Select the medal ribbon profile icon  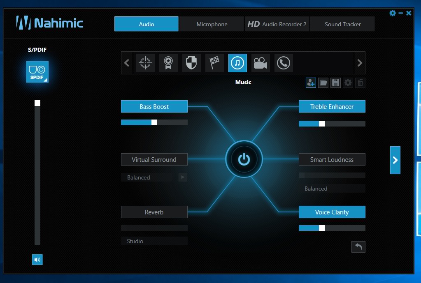pyautogui.click(x=168, y=63)
